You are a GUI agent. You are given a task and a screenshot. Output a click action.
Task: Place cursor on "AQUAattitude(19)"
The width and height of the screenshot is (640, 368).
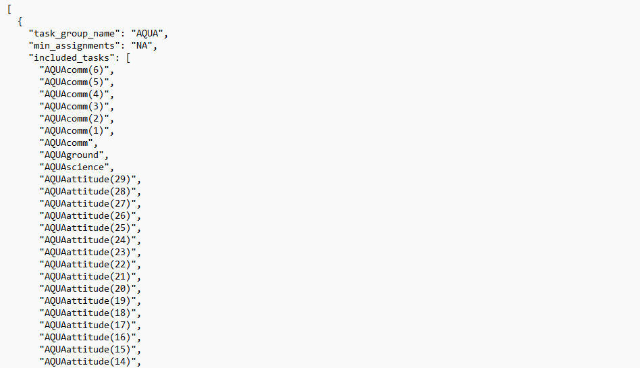click(x=90, y=300)
